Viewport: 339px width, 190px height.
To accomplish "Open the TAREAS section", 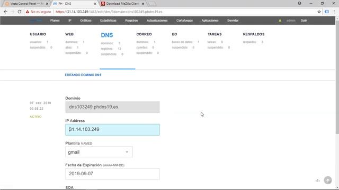I will click(x=215, y=34).
